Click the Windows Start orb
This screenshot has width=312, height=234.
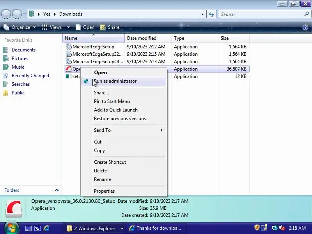pyautogui.click(x=11, y=228)
